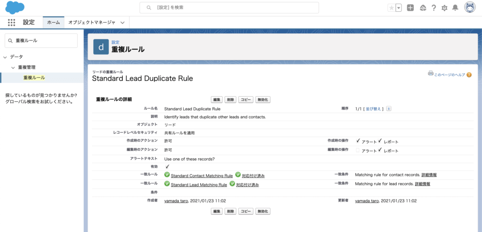Image resolution: width=482 pixels, height=232 pixels.
Task: Open the App Launcher grid icon
Action: [11, 22]
